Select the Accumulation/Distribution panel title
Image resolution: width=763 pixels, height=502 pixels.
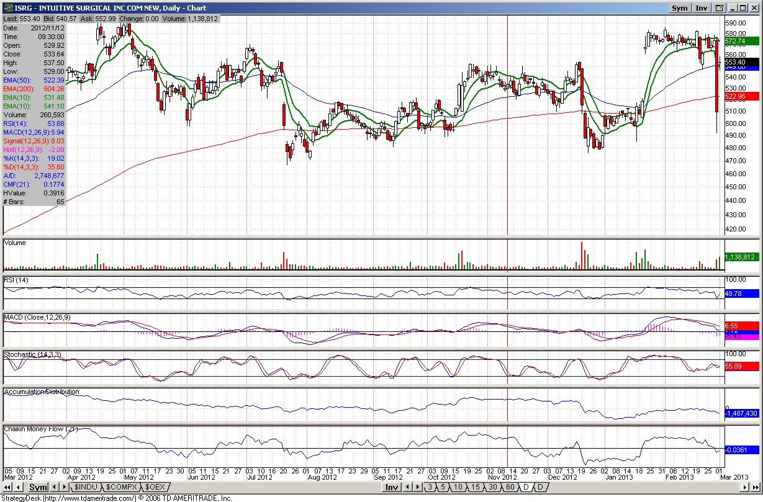click(42, 392)
